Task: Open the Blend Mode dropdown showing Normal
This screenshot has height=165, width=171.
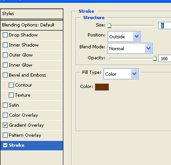Action: (x=130, y=48)
